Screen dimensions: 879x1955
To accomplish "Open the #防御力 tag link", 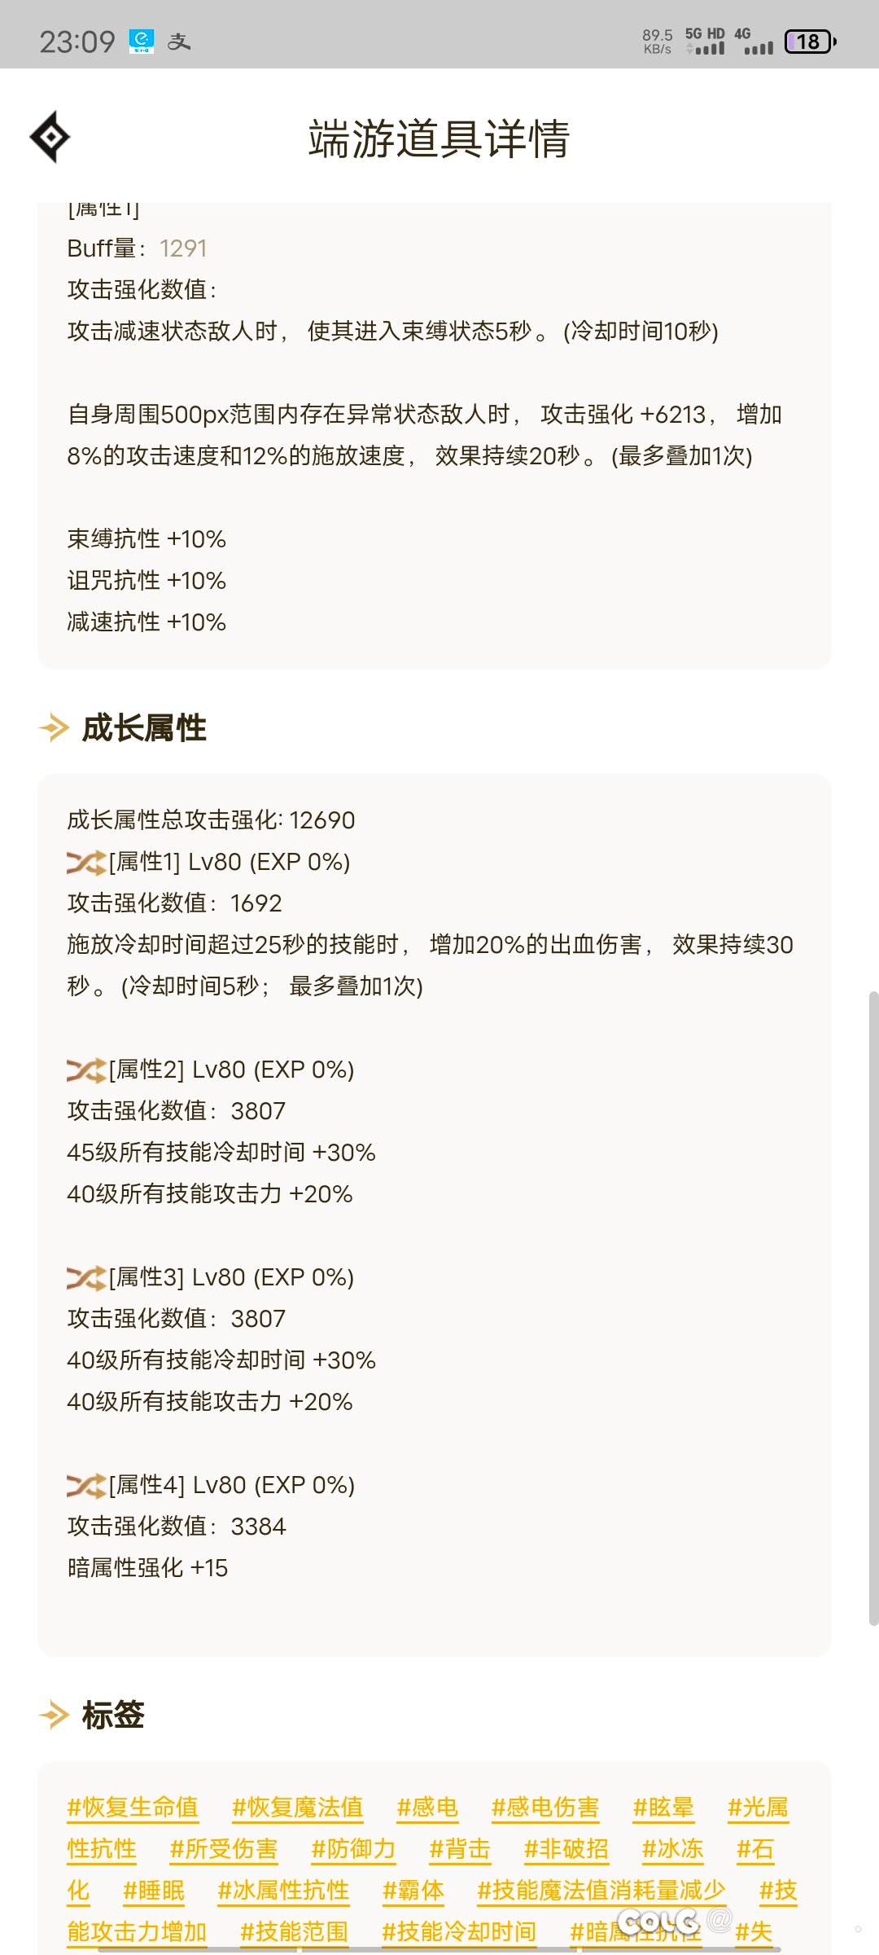I will coord(353,1849).
